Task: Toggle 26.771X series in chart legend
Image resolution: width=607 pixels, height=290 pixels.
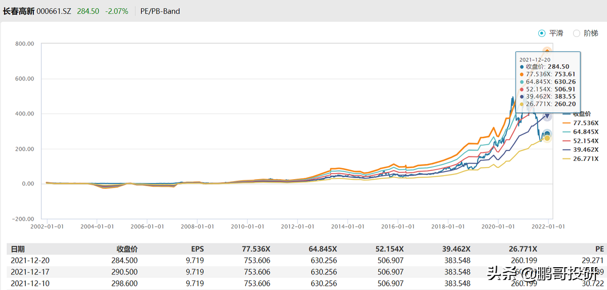Action: click(x=580, y=159)
